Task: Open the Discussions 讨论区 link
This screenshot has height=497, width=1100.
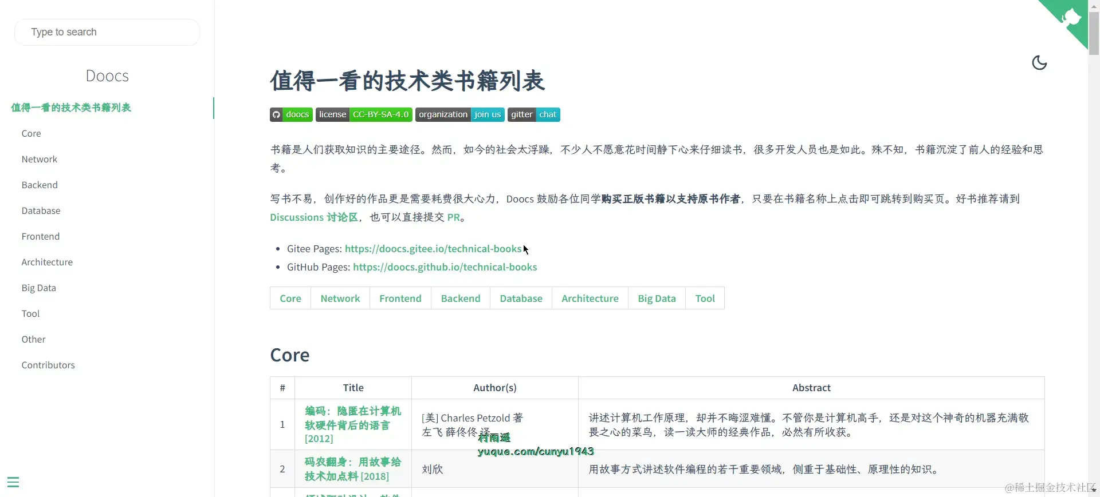Action: tap(314, 217)
